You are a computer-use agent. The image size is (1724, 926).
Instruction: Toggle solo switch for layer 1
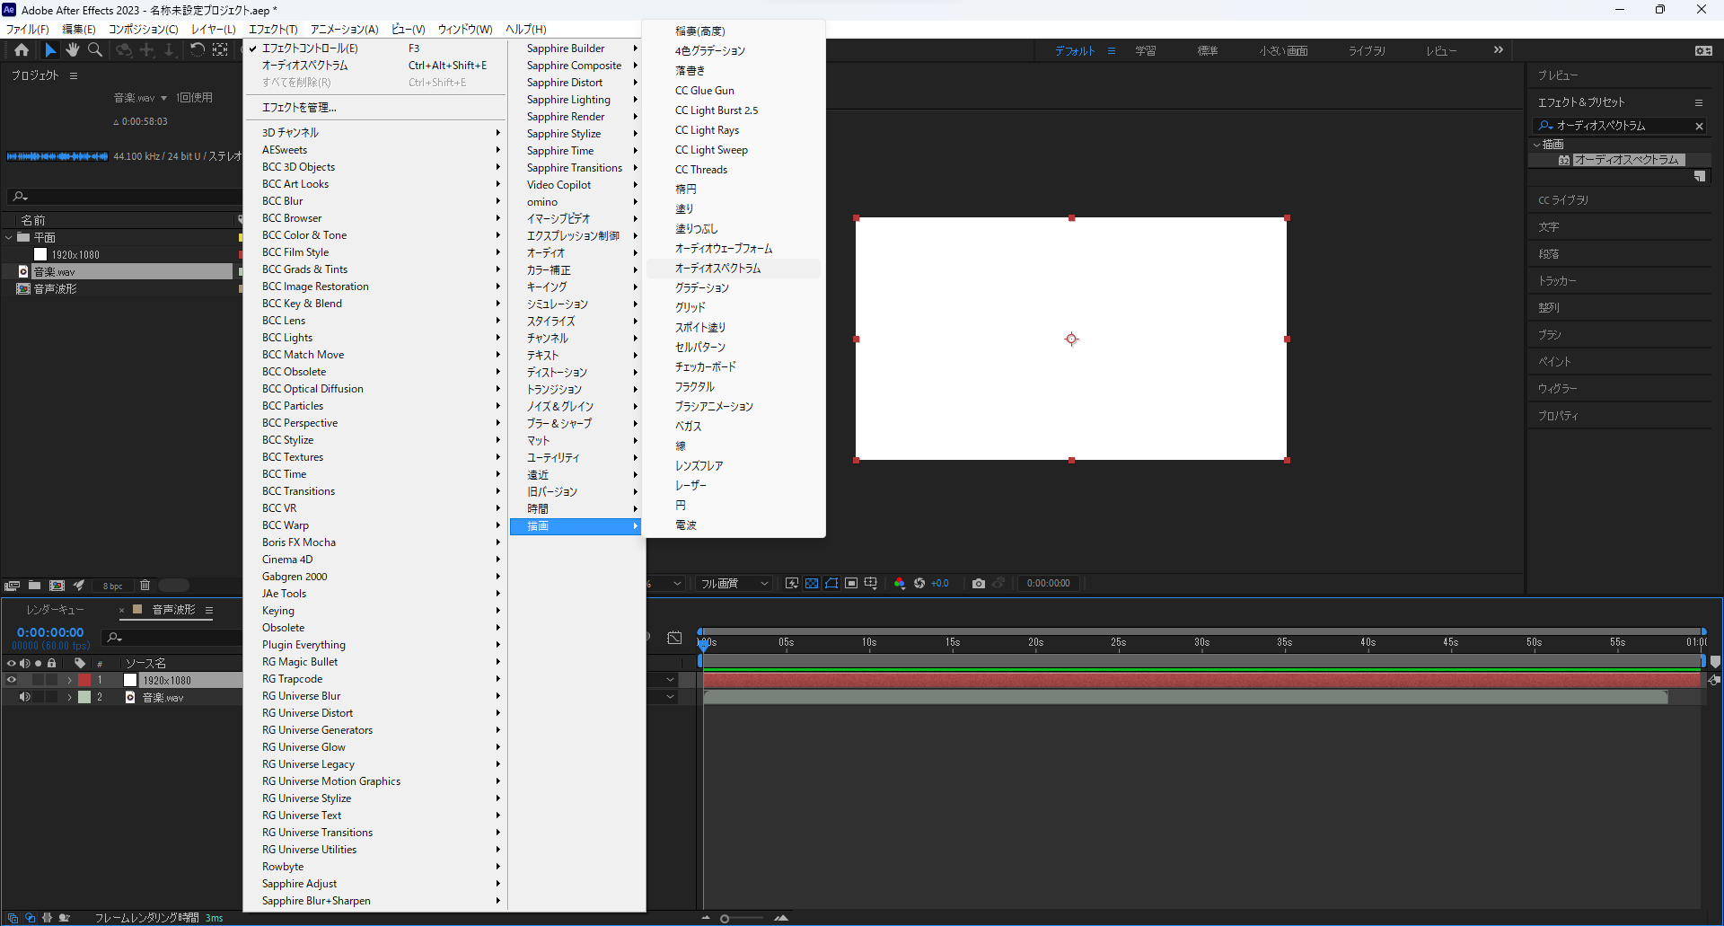[x=38, y=680]
